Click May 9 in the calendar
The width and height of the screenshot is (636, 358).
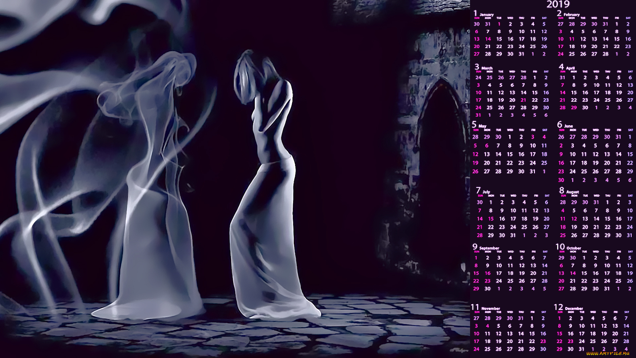pos(521,146)
